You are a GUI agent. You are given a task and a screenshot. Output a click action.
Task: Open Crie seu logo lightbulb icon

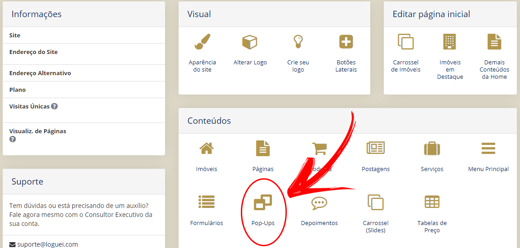pos(298,42)
